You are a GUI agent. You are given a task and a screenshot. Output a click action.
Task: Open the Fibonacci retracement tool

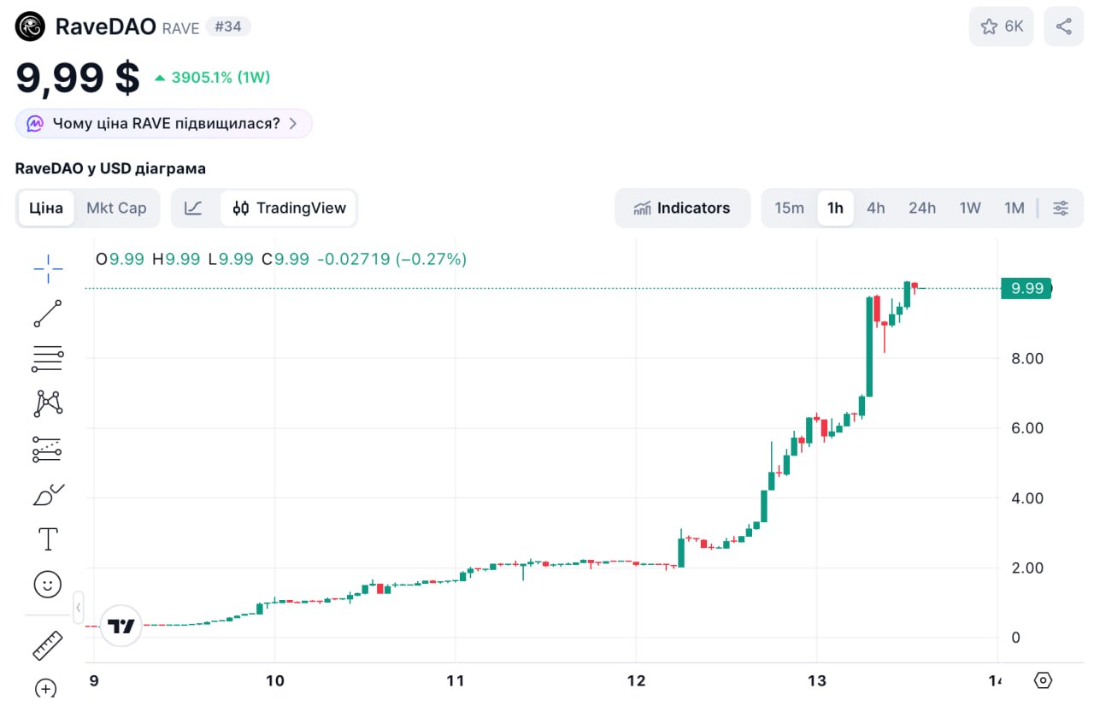click(48, 359)
